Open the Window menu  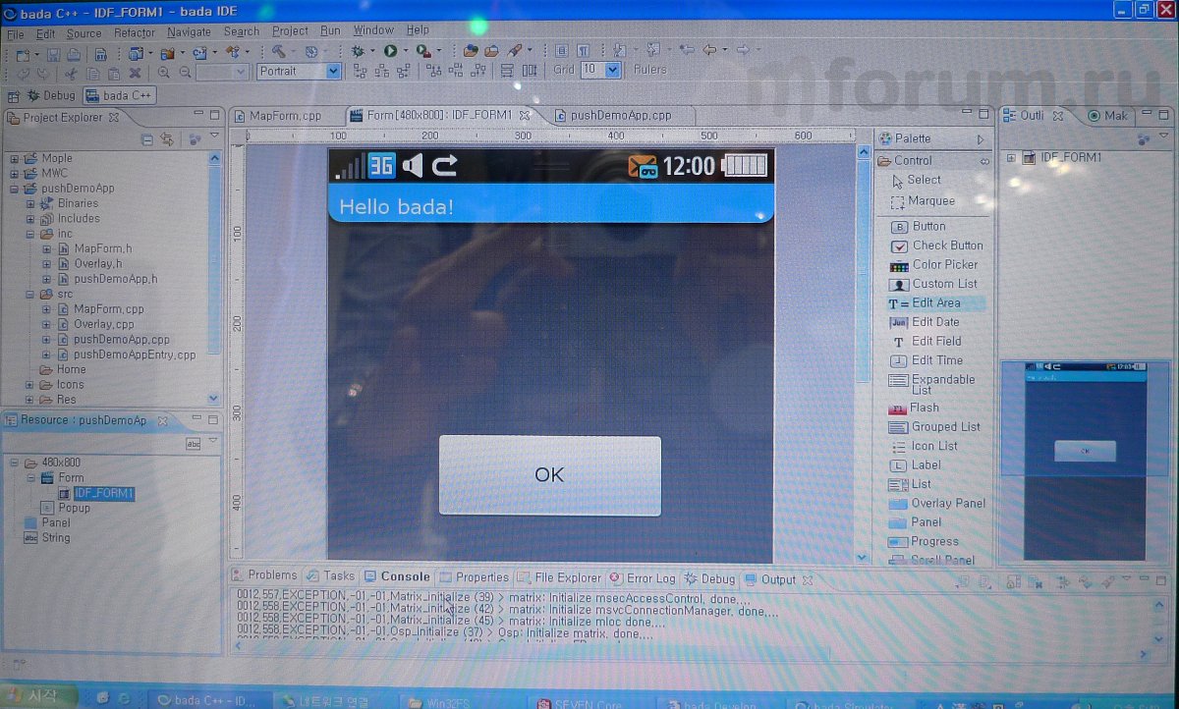pyautogui.click(x=373, y=30)
